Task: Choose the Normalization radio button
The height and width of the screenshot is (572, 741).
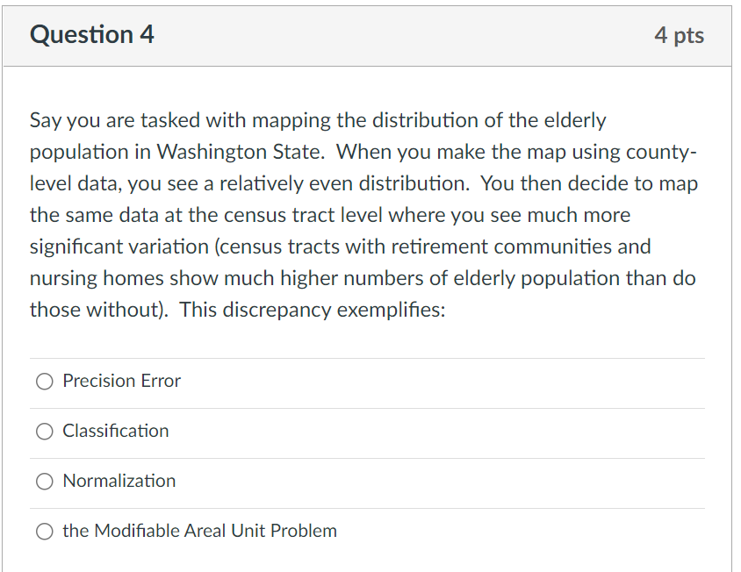Action: click(x=45, y=482)
